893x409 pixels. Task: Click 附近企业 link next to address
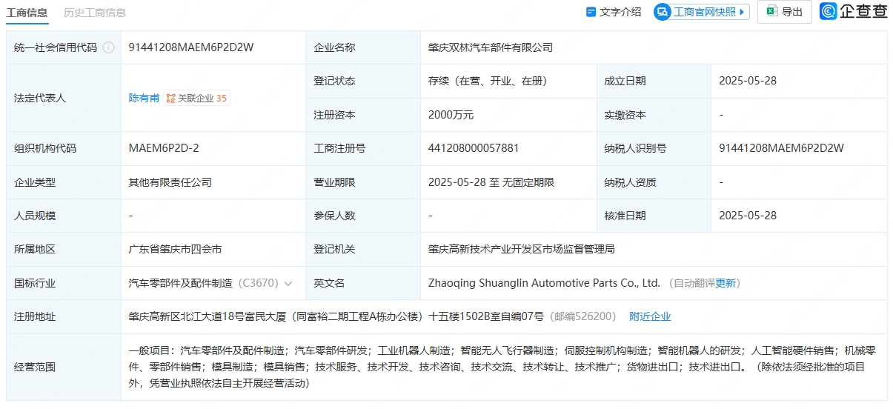pyautogui.click(x=650, y=316)
